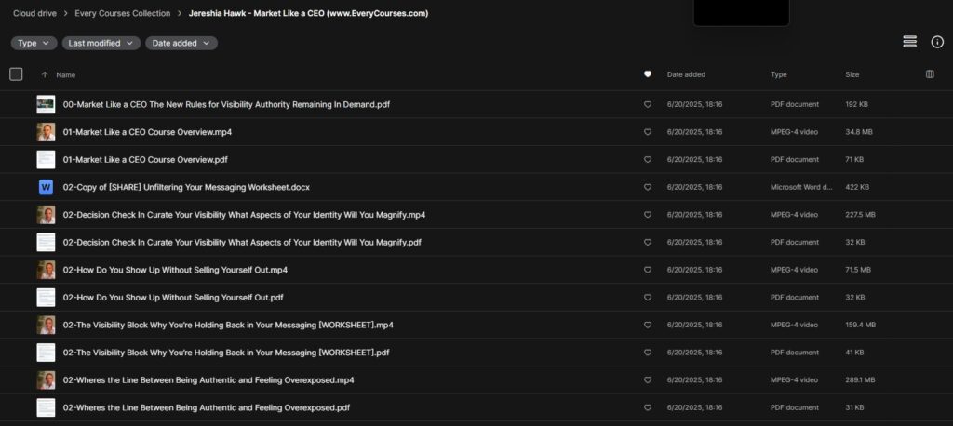This screenshot has height=426, width=953.
Task: Click the 34.8 MB size value
Action: [x=859, y=132]
